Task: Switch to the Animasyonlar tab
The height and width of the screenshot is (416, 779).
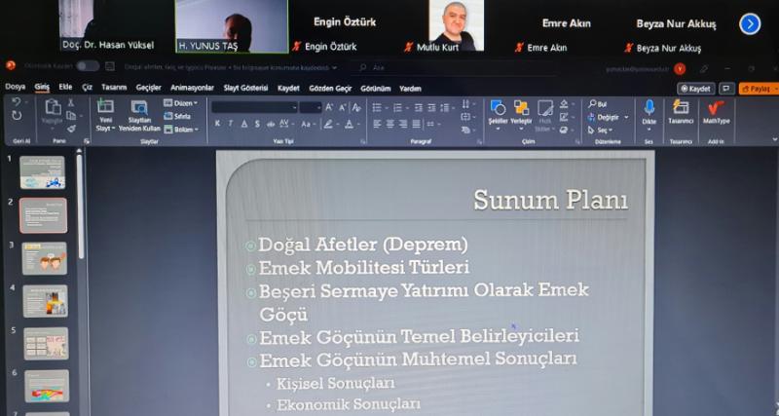Action: click(x=192, y=88)
